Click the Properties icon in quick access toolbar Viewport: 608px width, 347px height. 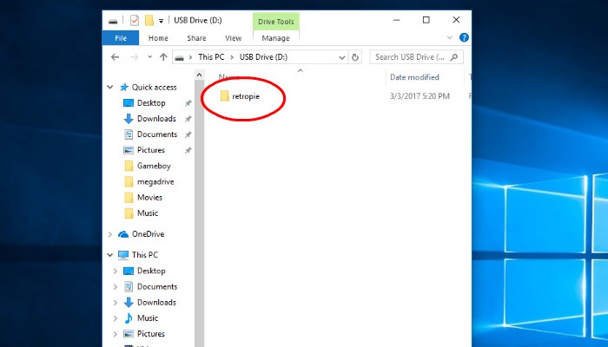click(x=135, y=20)
